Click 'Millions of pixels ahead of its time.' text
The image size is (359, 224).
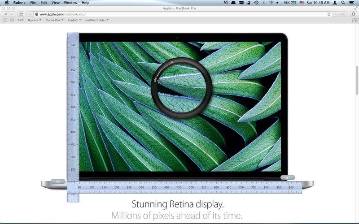tap(176, 215)
